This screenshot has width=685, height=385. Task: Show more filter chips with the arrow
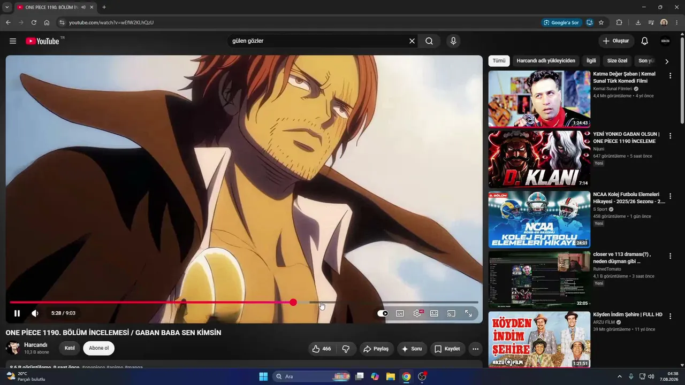[667, 61]
